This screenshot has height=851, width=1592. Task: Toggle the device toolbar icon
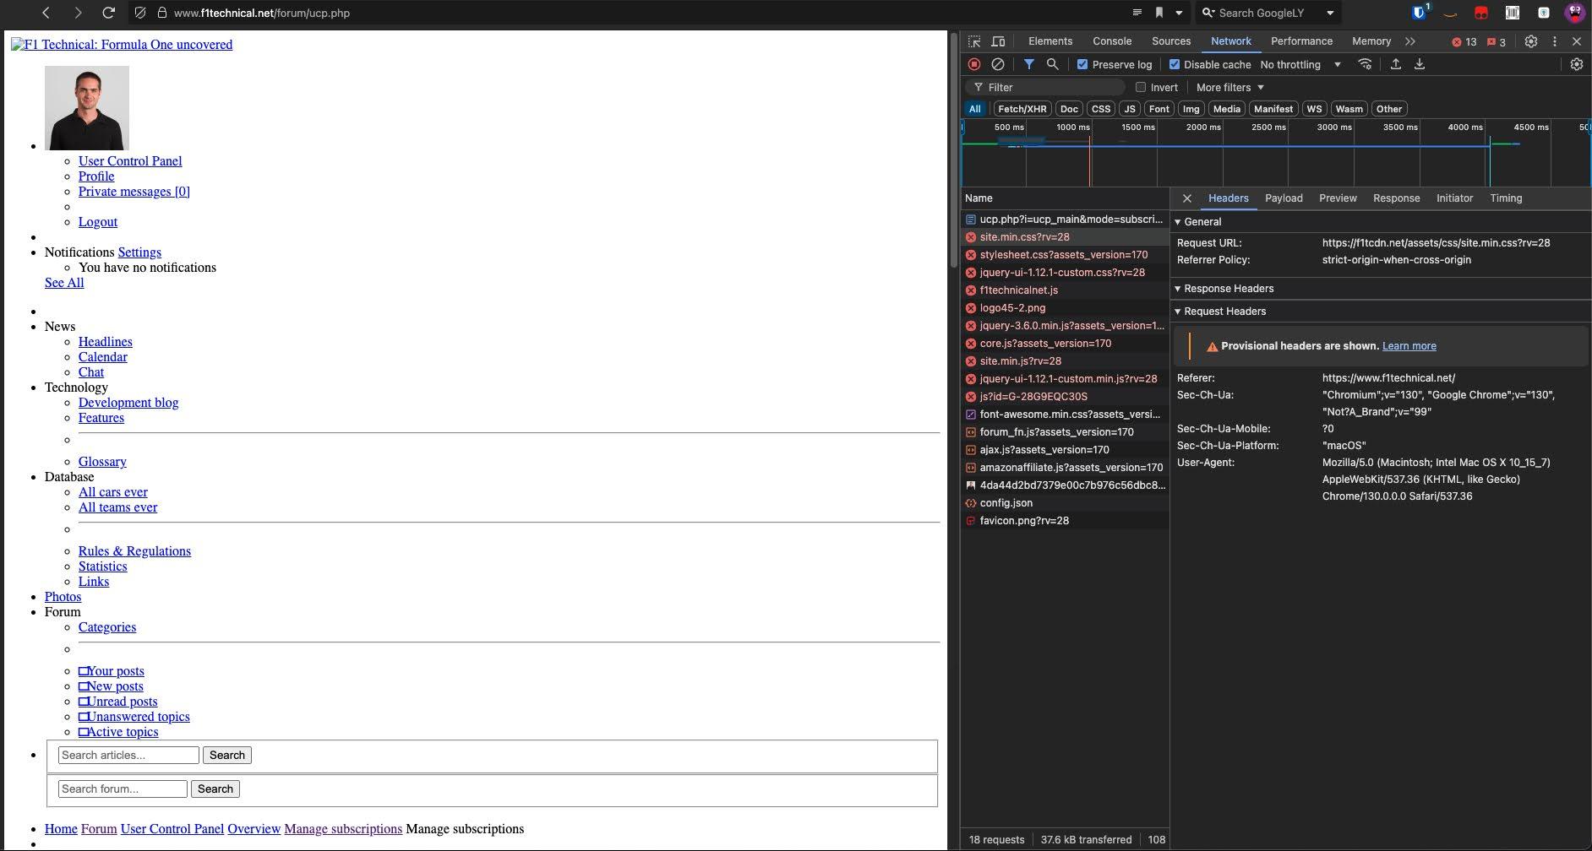(x=998, y=41)
